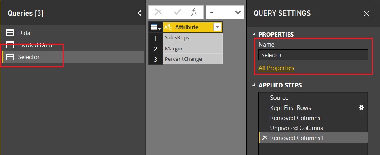The width and height of the screenshot is (380, 155).
Task: Click the formula bar confirm checkmark icon
Action: coord(178,12)
